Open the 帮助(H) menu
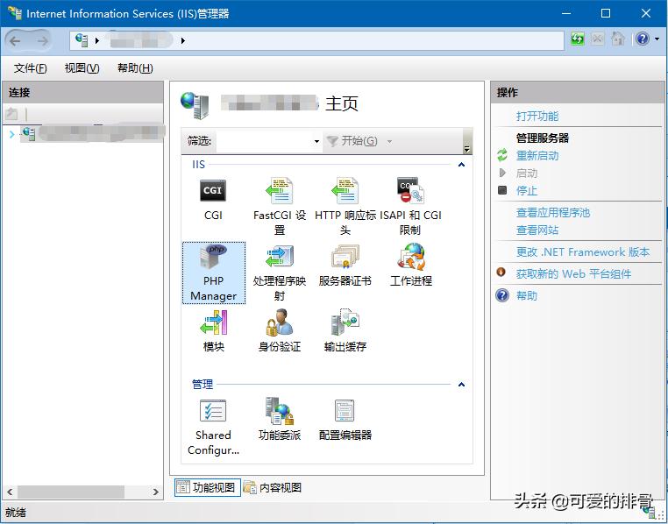 point(135,68)
